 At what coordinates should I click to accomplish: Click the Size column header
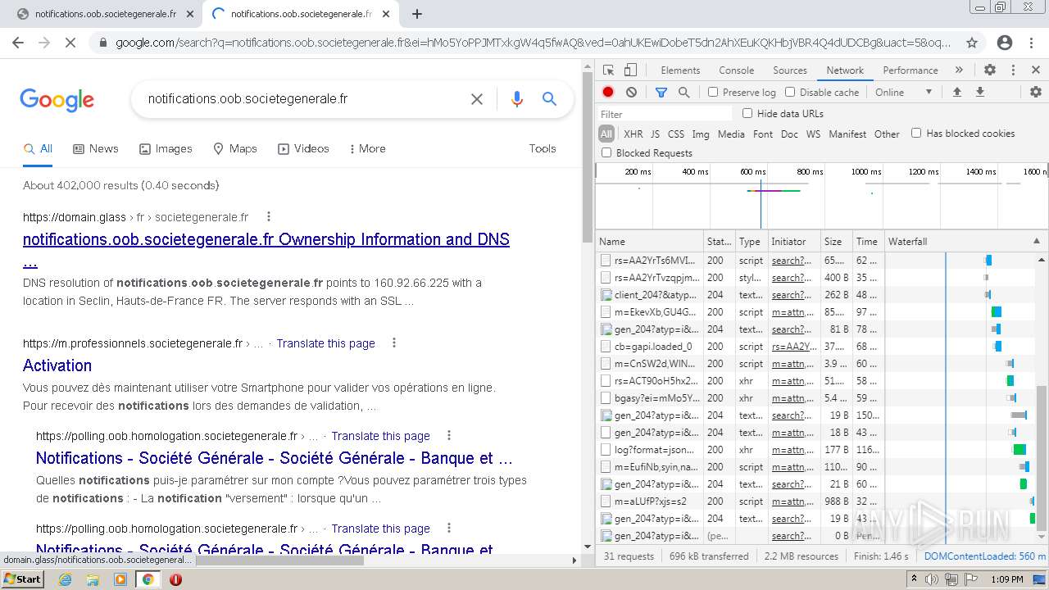(x=836, y=242)
